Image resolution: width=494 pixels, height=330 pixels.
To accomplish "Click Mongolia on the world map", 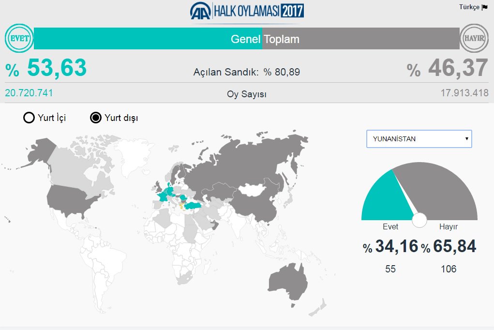I will pos(252,190).
